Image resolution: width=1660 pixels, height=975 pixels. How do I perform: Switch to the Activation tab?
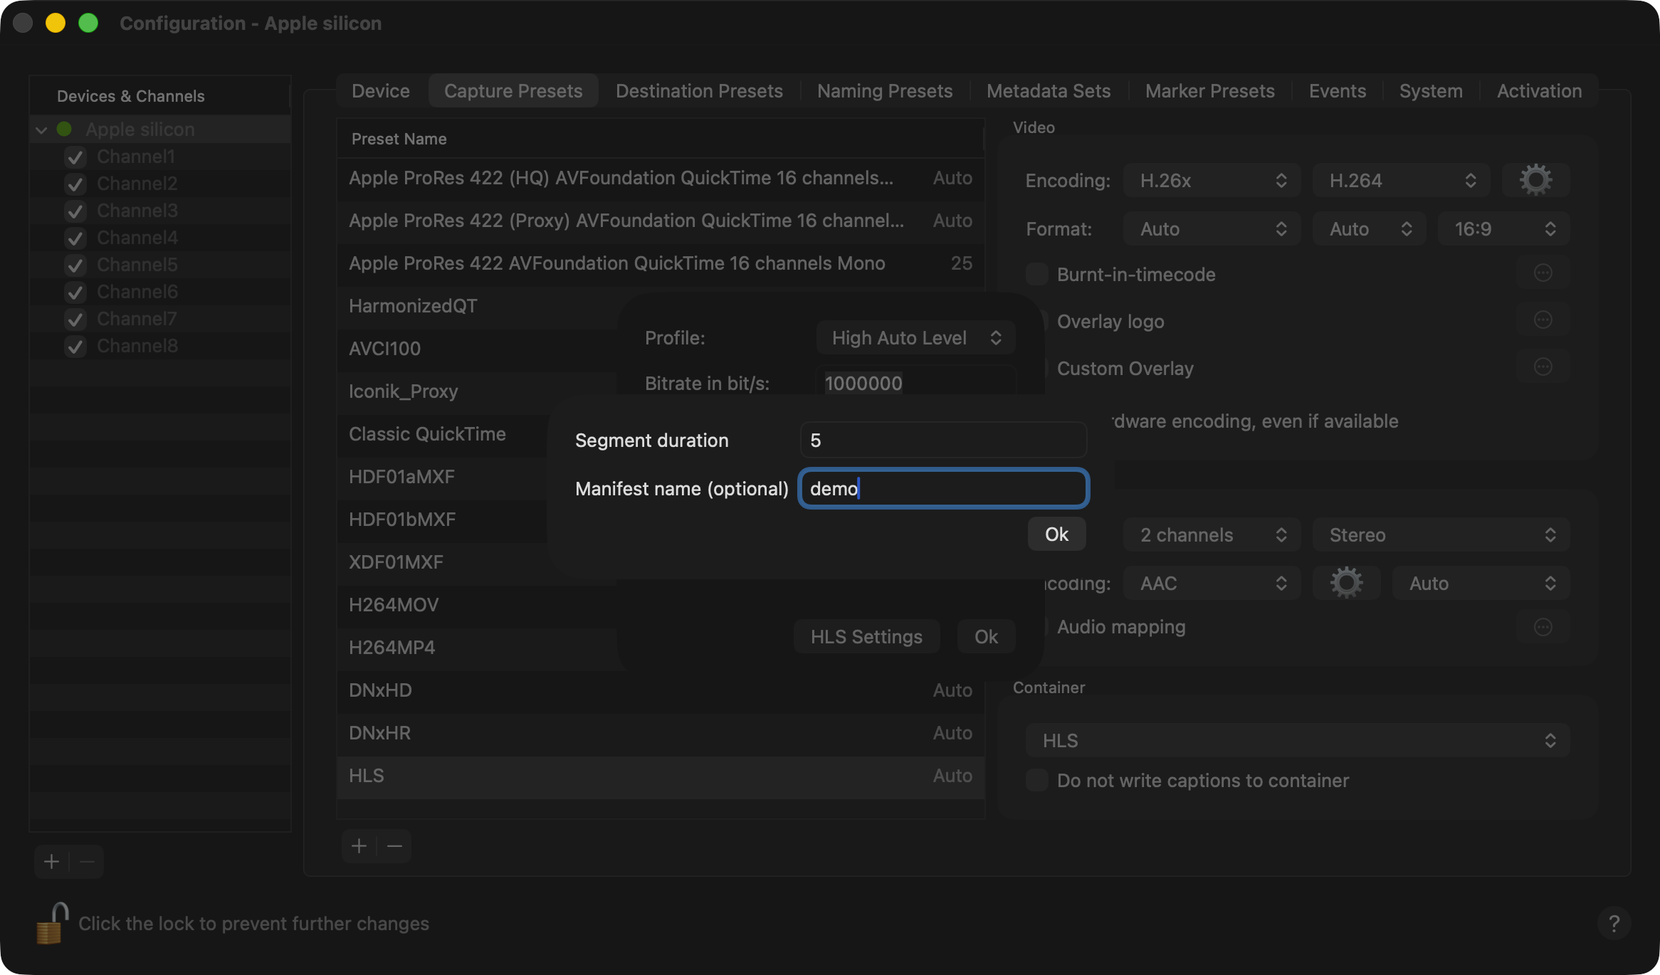coord(1539,90)
